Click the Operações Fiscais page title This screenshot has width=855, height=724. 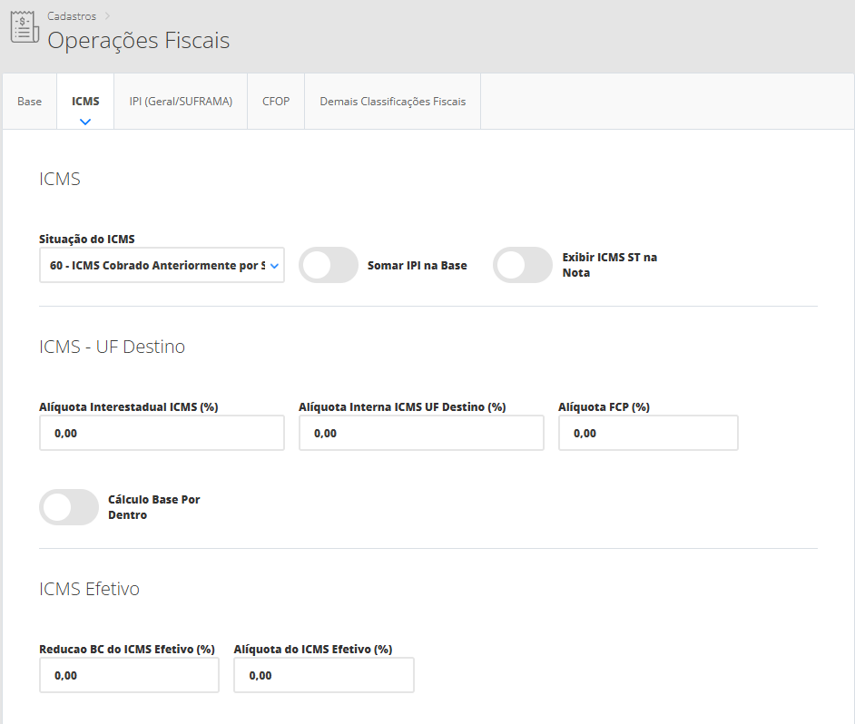click(139, 41)
